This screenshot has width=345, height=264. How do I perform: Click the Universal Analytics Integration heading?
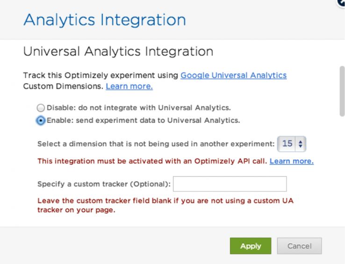(118, 51)
